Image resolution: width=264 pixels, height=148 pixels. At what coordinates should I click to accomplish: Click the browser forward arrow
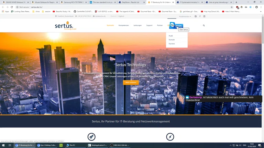(x=8, y=7)
